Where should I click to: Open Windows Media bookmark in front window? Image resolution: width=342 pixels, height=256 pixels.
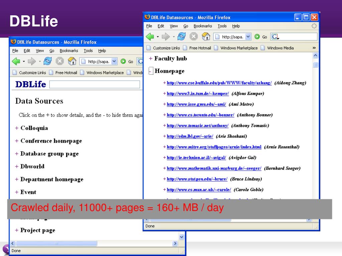click(277, 48)
